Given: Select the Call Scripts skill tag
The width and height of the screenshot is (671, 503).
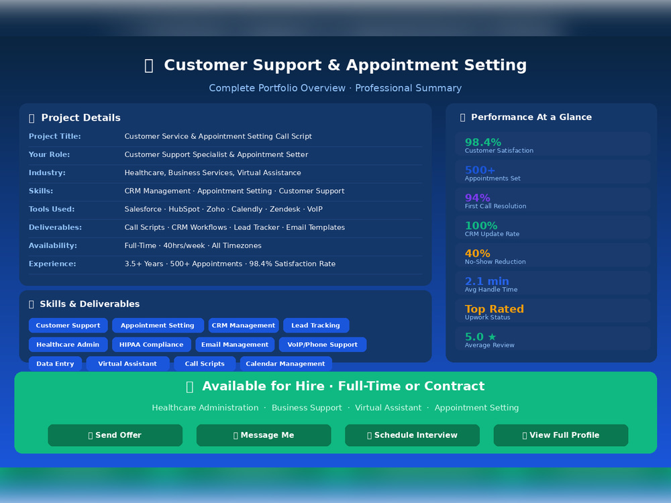Looking at the screenshot, I should point(205,364).
